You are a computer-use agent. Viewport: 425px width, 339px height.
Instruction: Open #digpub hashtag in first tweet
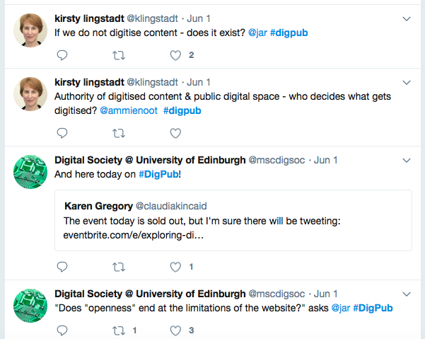[289, 33]
